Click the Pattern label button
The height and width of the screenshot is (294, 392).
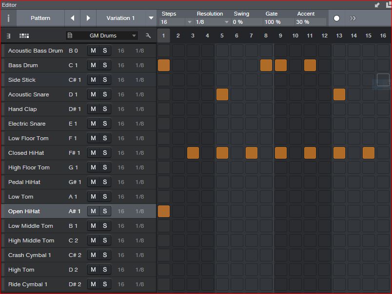point(40,18)
